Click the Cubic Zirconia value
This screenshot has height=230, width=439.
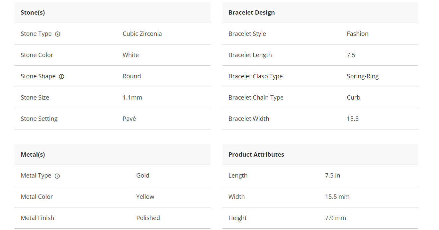(142, 34)
